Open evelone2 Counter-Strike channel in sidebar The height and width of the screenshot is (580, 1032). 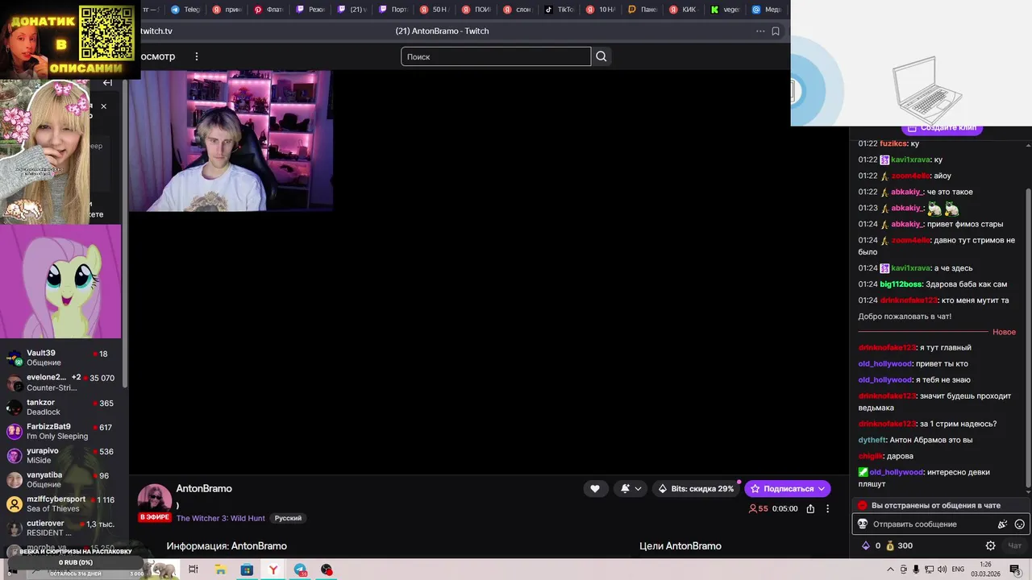click(x=63, y=382)
